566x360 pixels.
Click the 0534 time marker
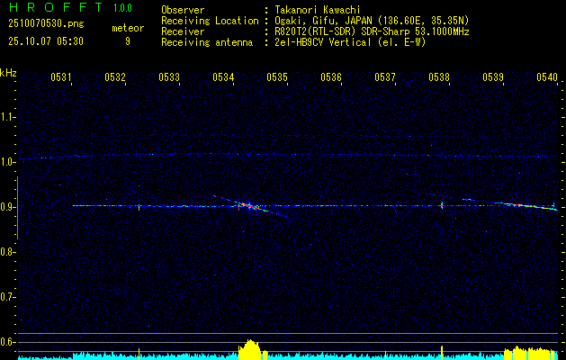(222, 76)
